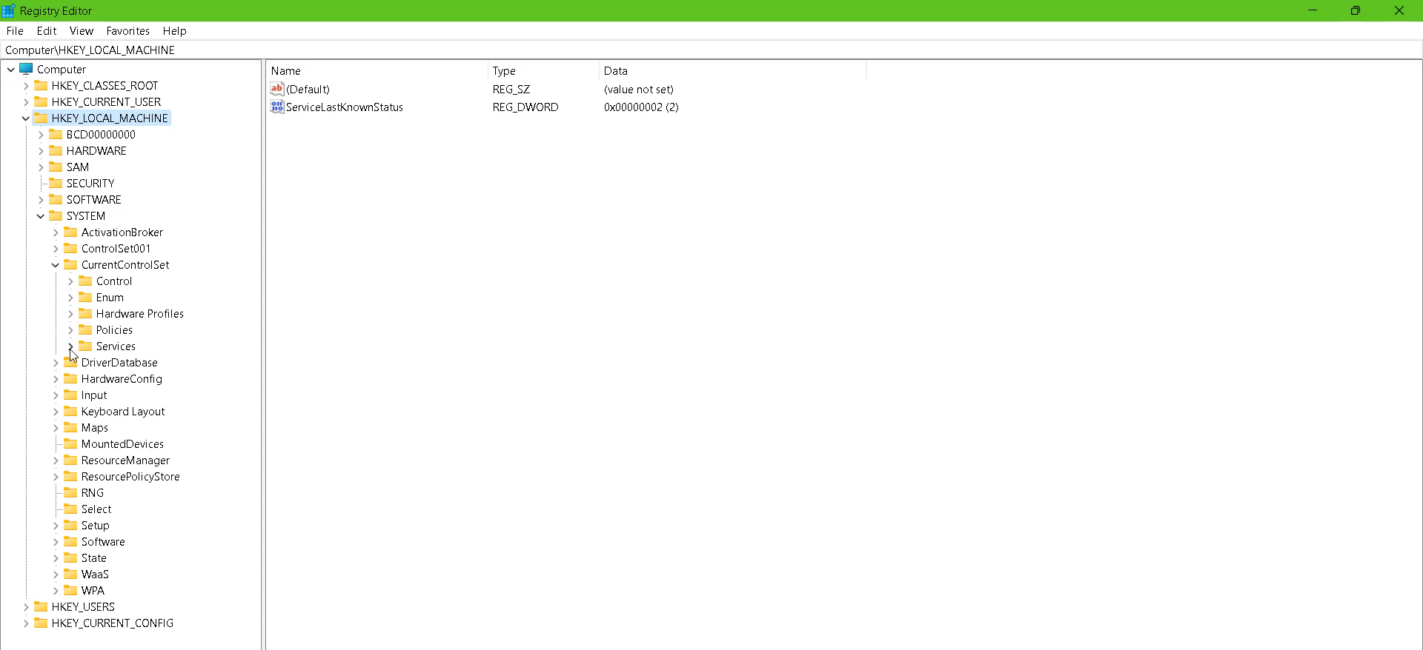Click the SOFTWARE folder icon under HKEY_LOCAL_MACHINE

[56, 199]
